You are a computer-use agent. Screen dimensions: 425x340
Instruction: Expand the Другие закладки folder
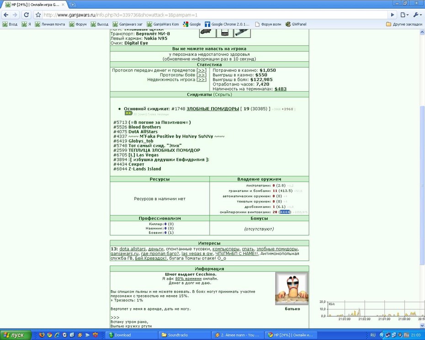click(x=404, y=24)
